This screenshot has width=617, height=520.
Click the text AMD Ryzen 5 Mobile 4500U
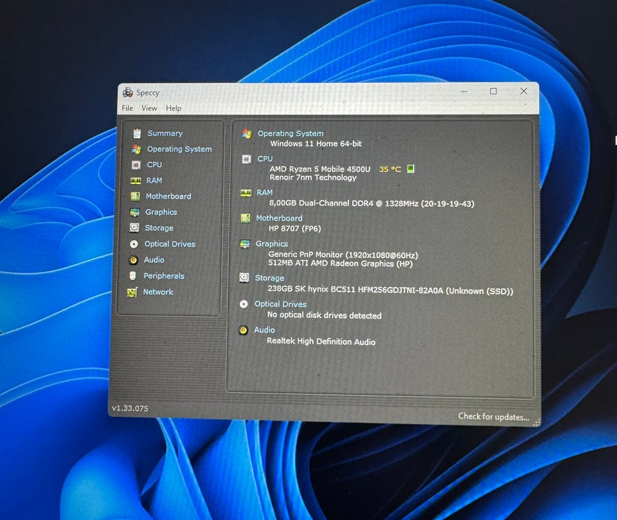click(x=320, y=169)
